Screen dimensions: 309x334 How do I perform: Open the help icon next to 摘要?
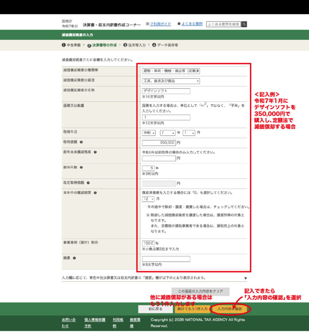tap(74, 258)
